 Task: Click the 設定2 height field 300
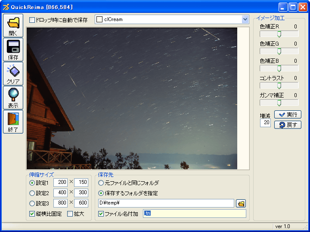[x=81, y=193]
